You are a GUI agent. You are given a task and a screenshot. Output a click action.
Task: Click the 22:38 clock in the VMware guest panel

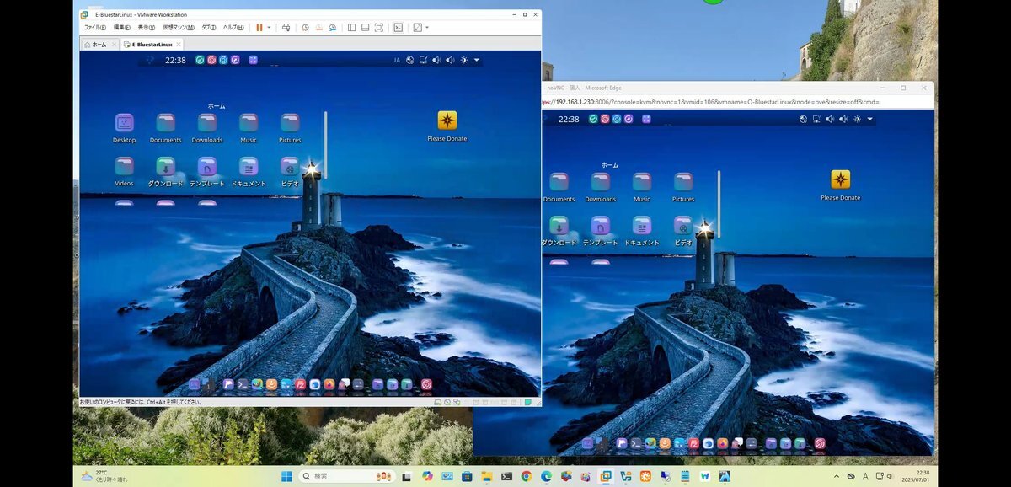tap(176, 60)
